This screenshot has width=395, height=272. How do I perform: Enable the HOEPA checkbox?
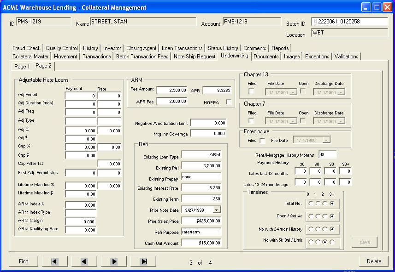[x=229, y=102]
